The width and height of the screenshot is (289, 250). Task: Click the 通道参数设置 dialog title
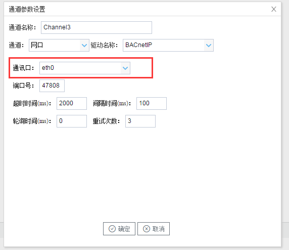pyautogui.click(x=27, y=9)
